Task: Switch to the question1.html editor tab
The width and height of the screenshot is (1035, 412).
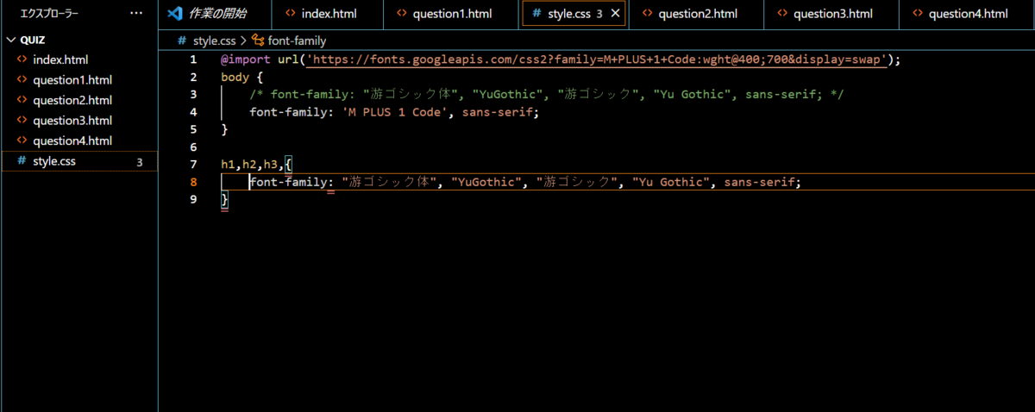Action: pos(452,14)
